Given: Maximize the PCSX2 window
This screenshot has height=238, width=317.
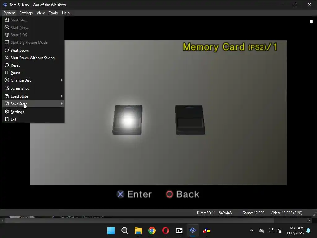Looking at the screenshot, I should (x=295, y=5).
